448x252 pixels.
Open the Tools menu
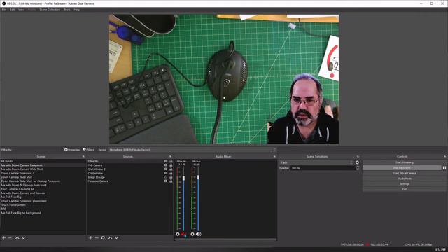pos(67,10)
